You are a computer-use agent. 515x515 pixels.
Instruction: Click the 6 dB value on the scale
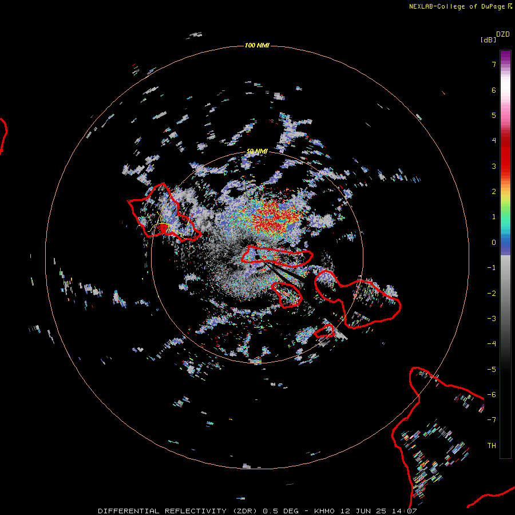click(x=494, y=90)
